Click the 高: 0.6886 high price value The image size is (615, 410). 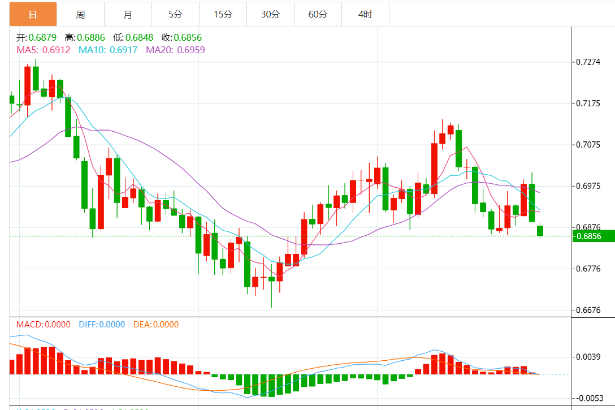(x=85, y=38)
